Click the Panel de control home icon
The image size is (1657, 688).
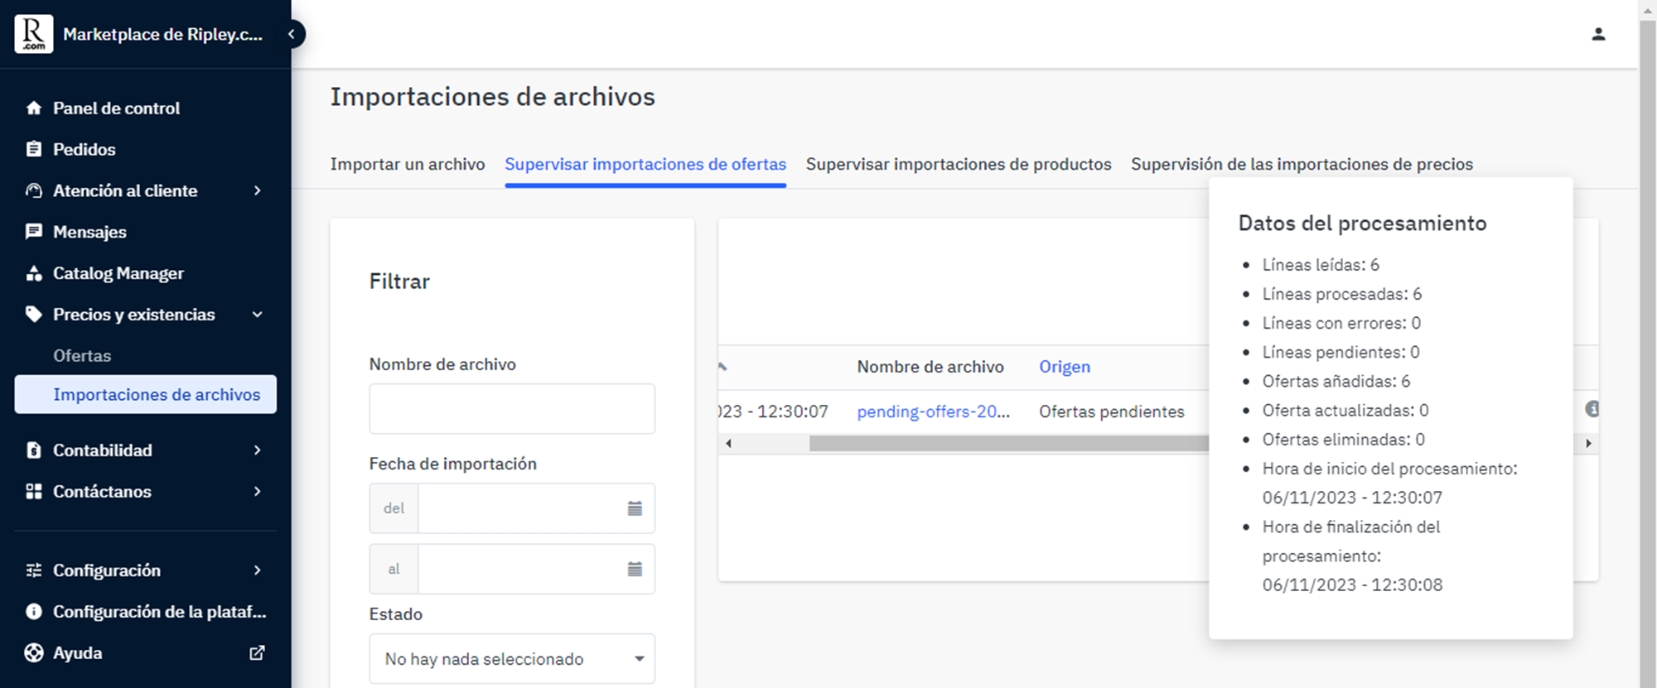34,108
